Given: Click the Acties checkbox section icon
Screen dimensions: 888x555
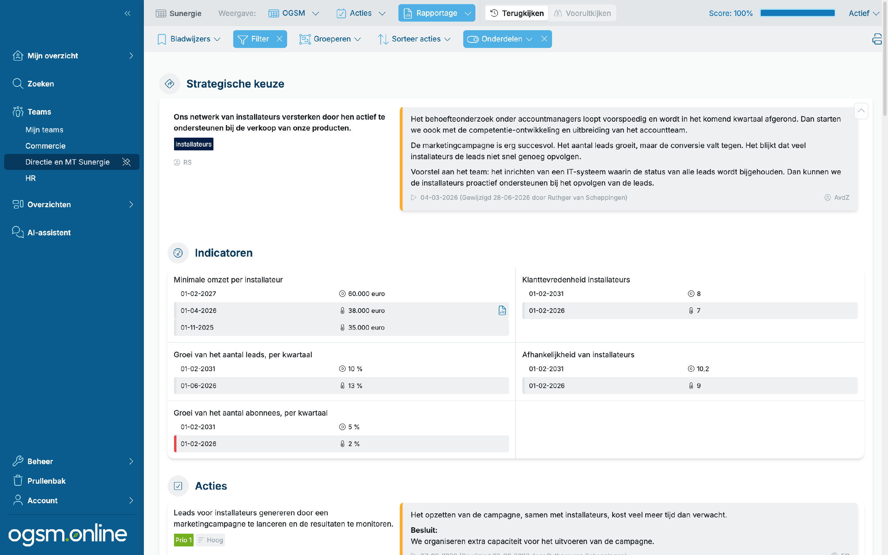Looking at the screenshot, I should (178, 486).
